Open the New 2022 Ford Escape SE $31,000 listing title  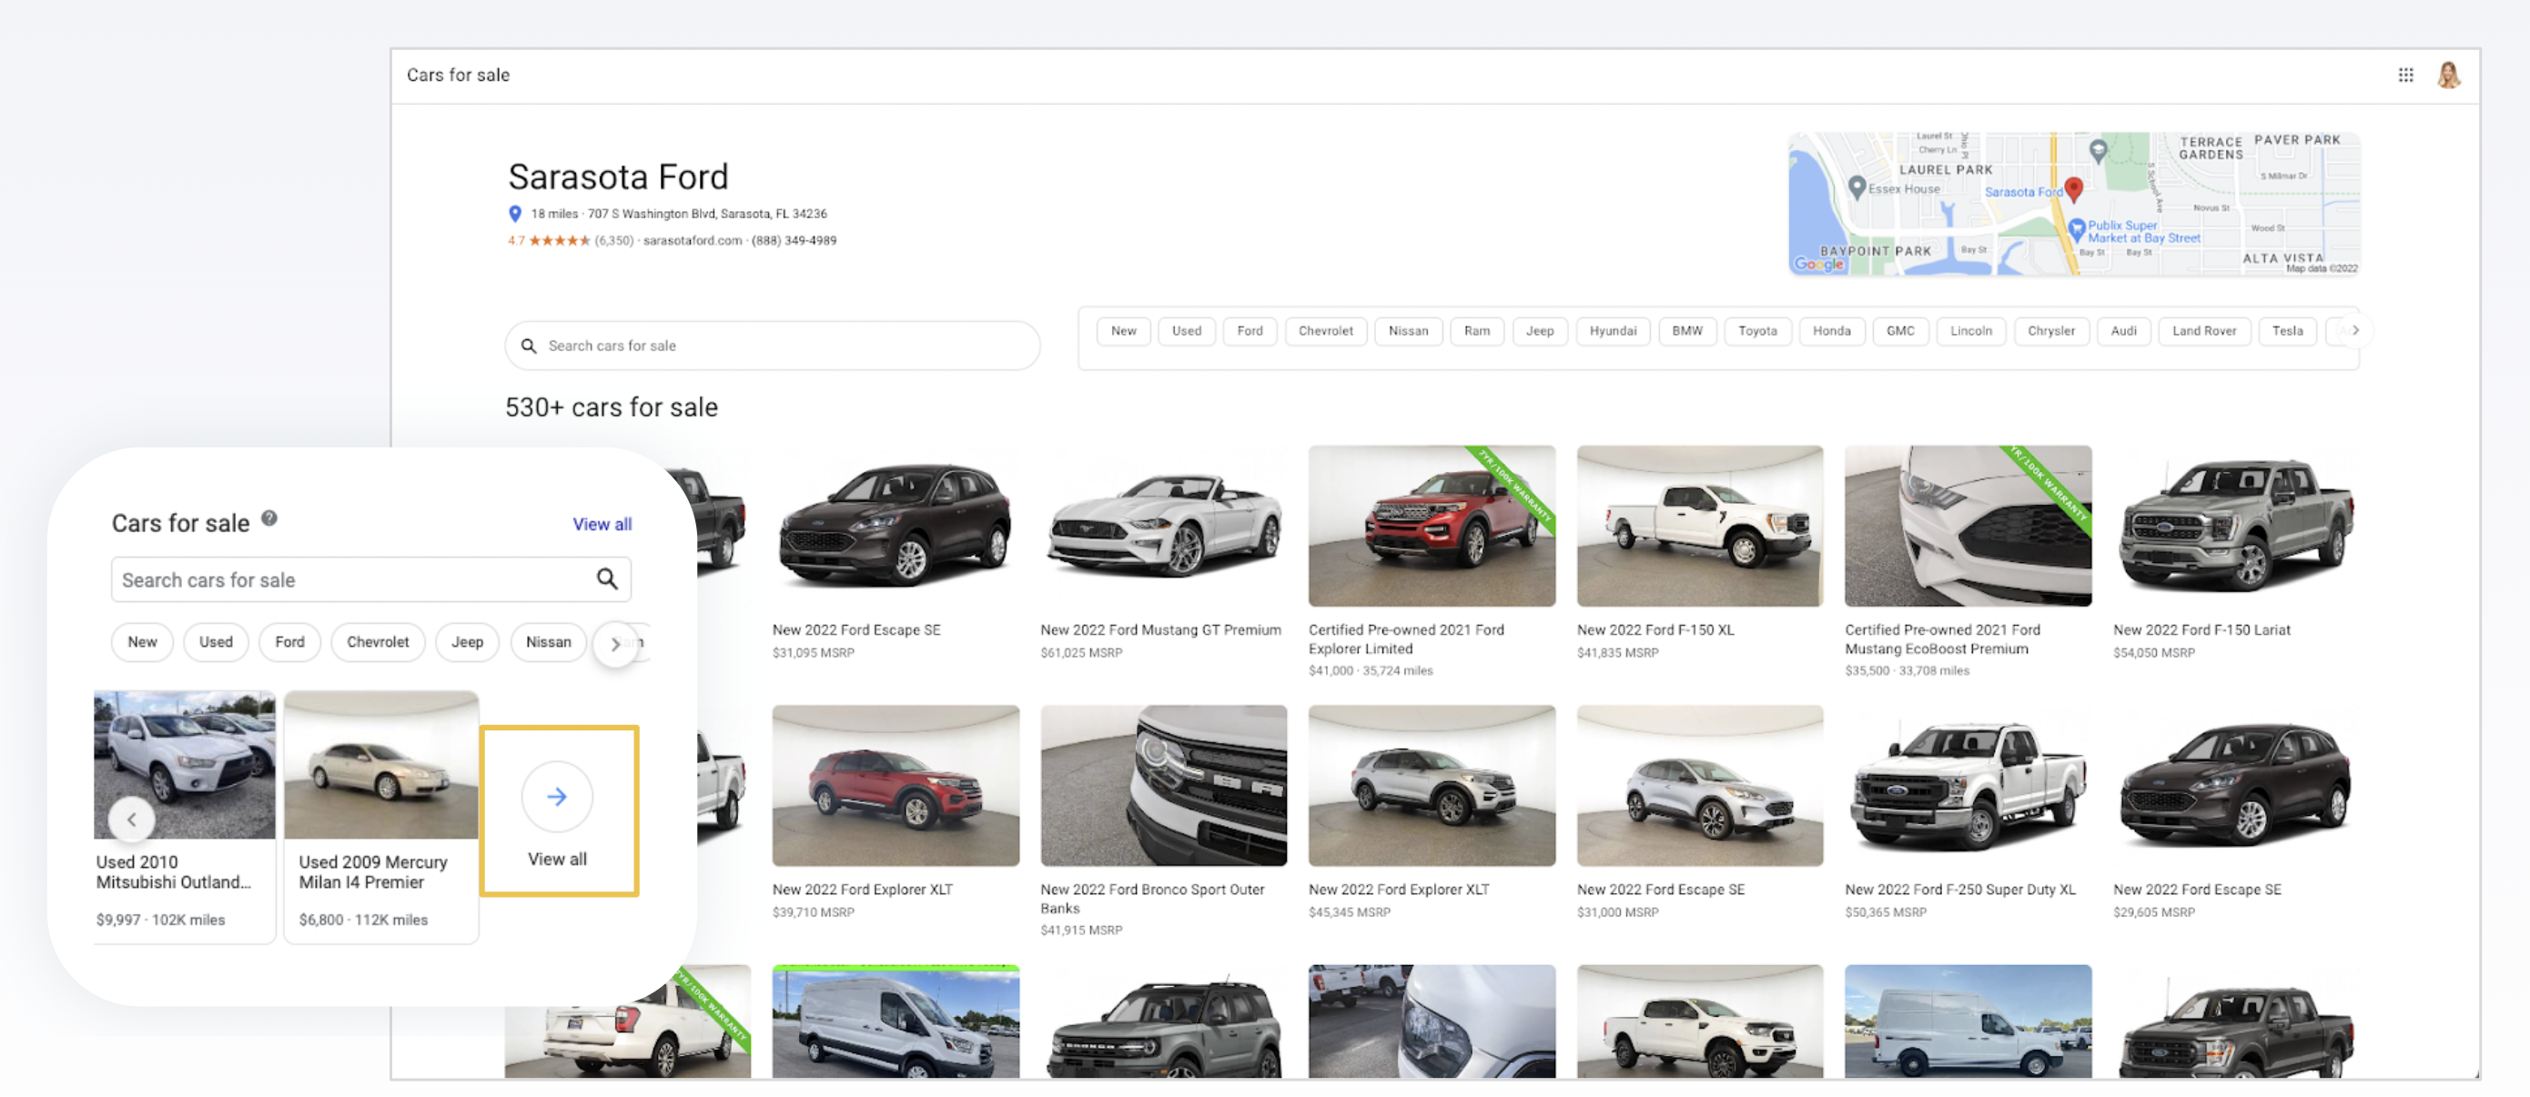tap(1661, 889)
